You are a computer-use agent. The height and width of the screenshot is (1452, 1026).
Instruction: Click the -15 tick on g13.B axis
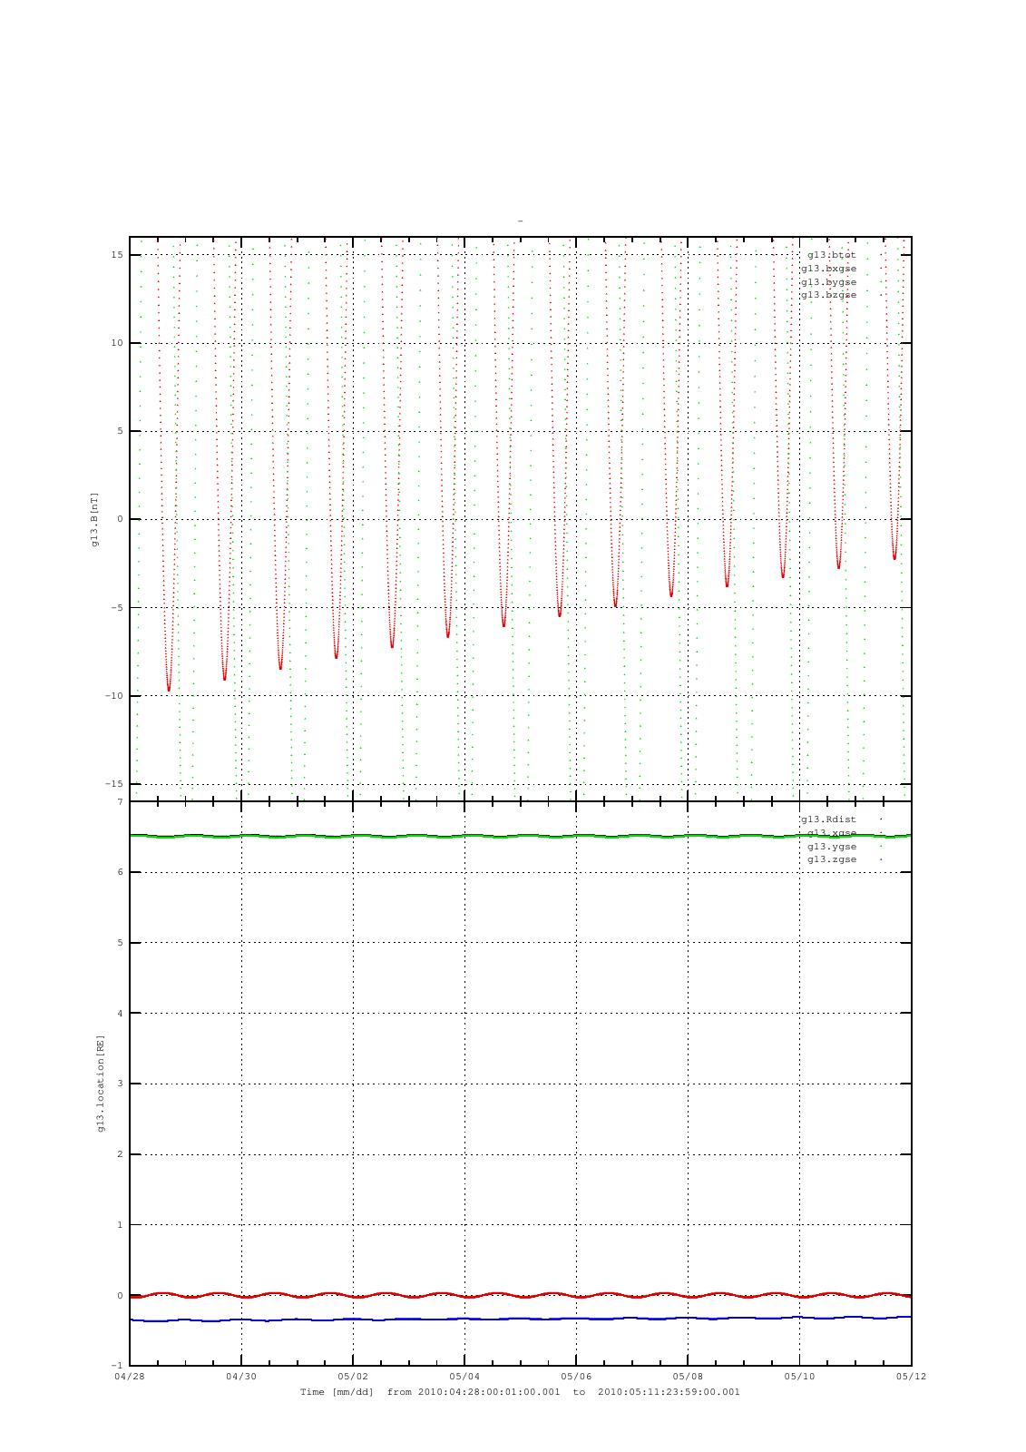tap(114, 784)
